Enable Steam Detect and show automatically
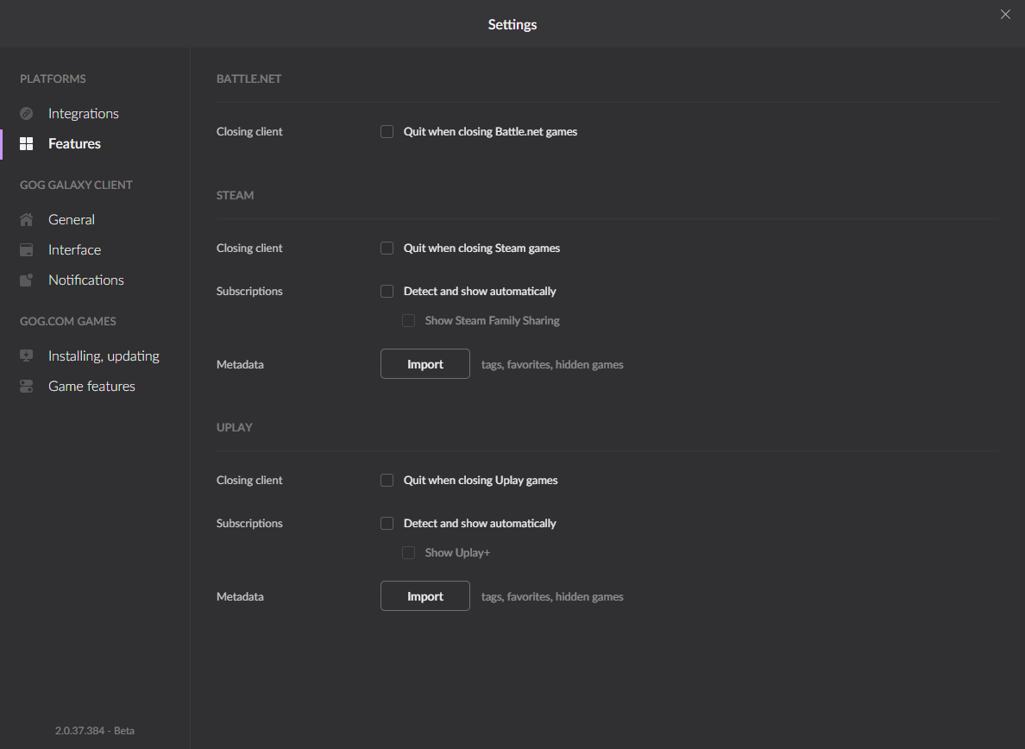This screenshot has width=1025, height=749. [x=387, y=292]
